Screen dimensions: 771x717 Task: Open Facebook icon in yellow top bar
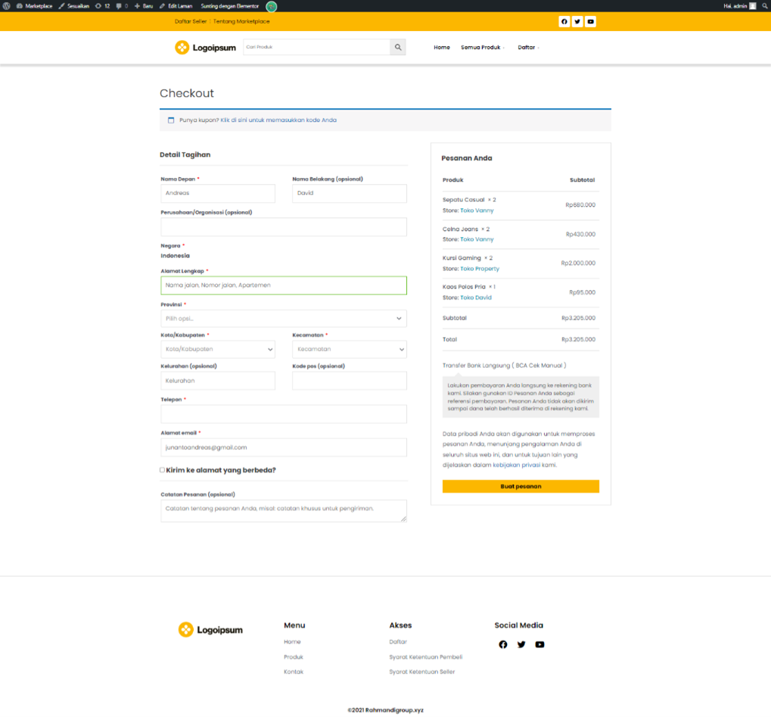coord(564,21)
